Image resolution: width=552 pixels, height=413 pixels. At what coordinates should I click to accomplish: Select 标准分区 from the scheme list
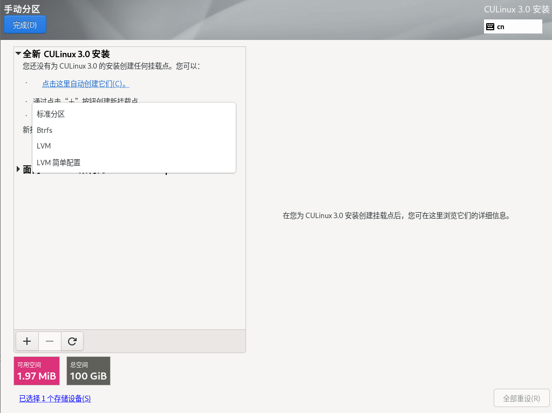click(x=134, y=114)
